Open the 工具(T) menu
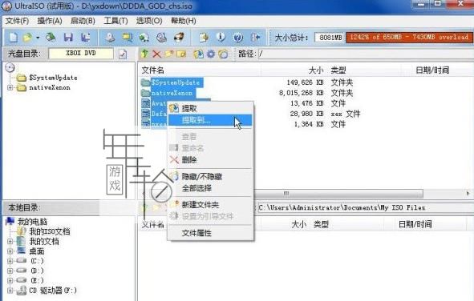The height and width of the screenshot is (301, 474). click(x=115, y=21)
